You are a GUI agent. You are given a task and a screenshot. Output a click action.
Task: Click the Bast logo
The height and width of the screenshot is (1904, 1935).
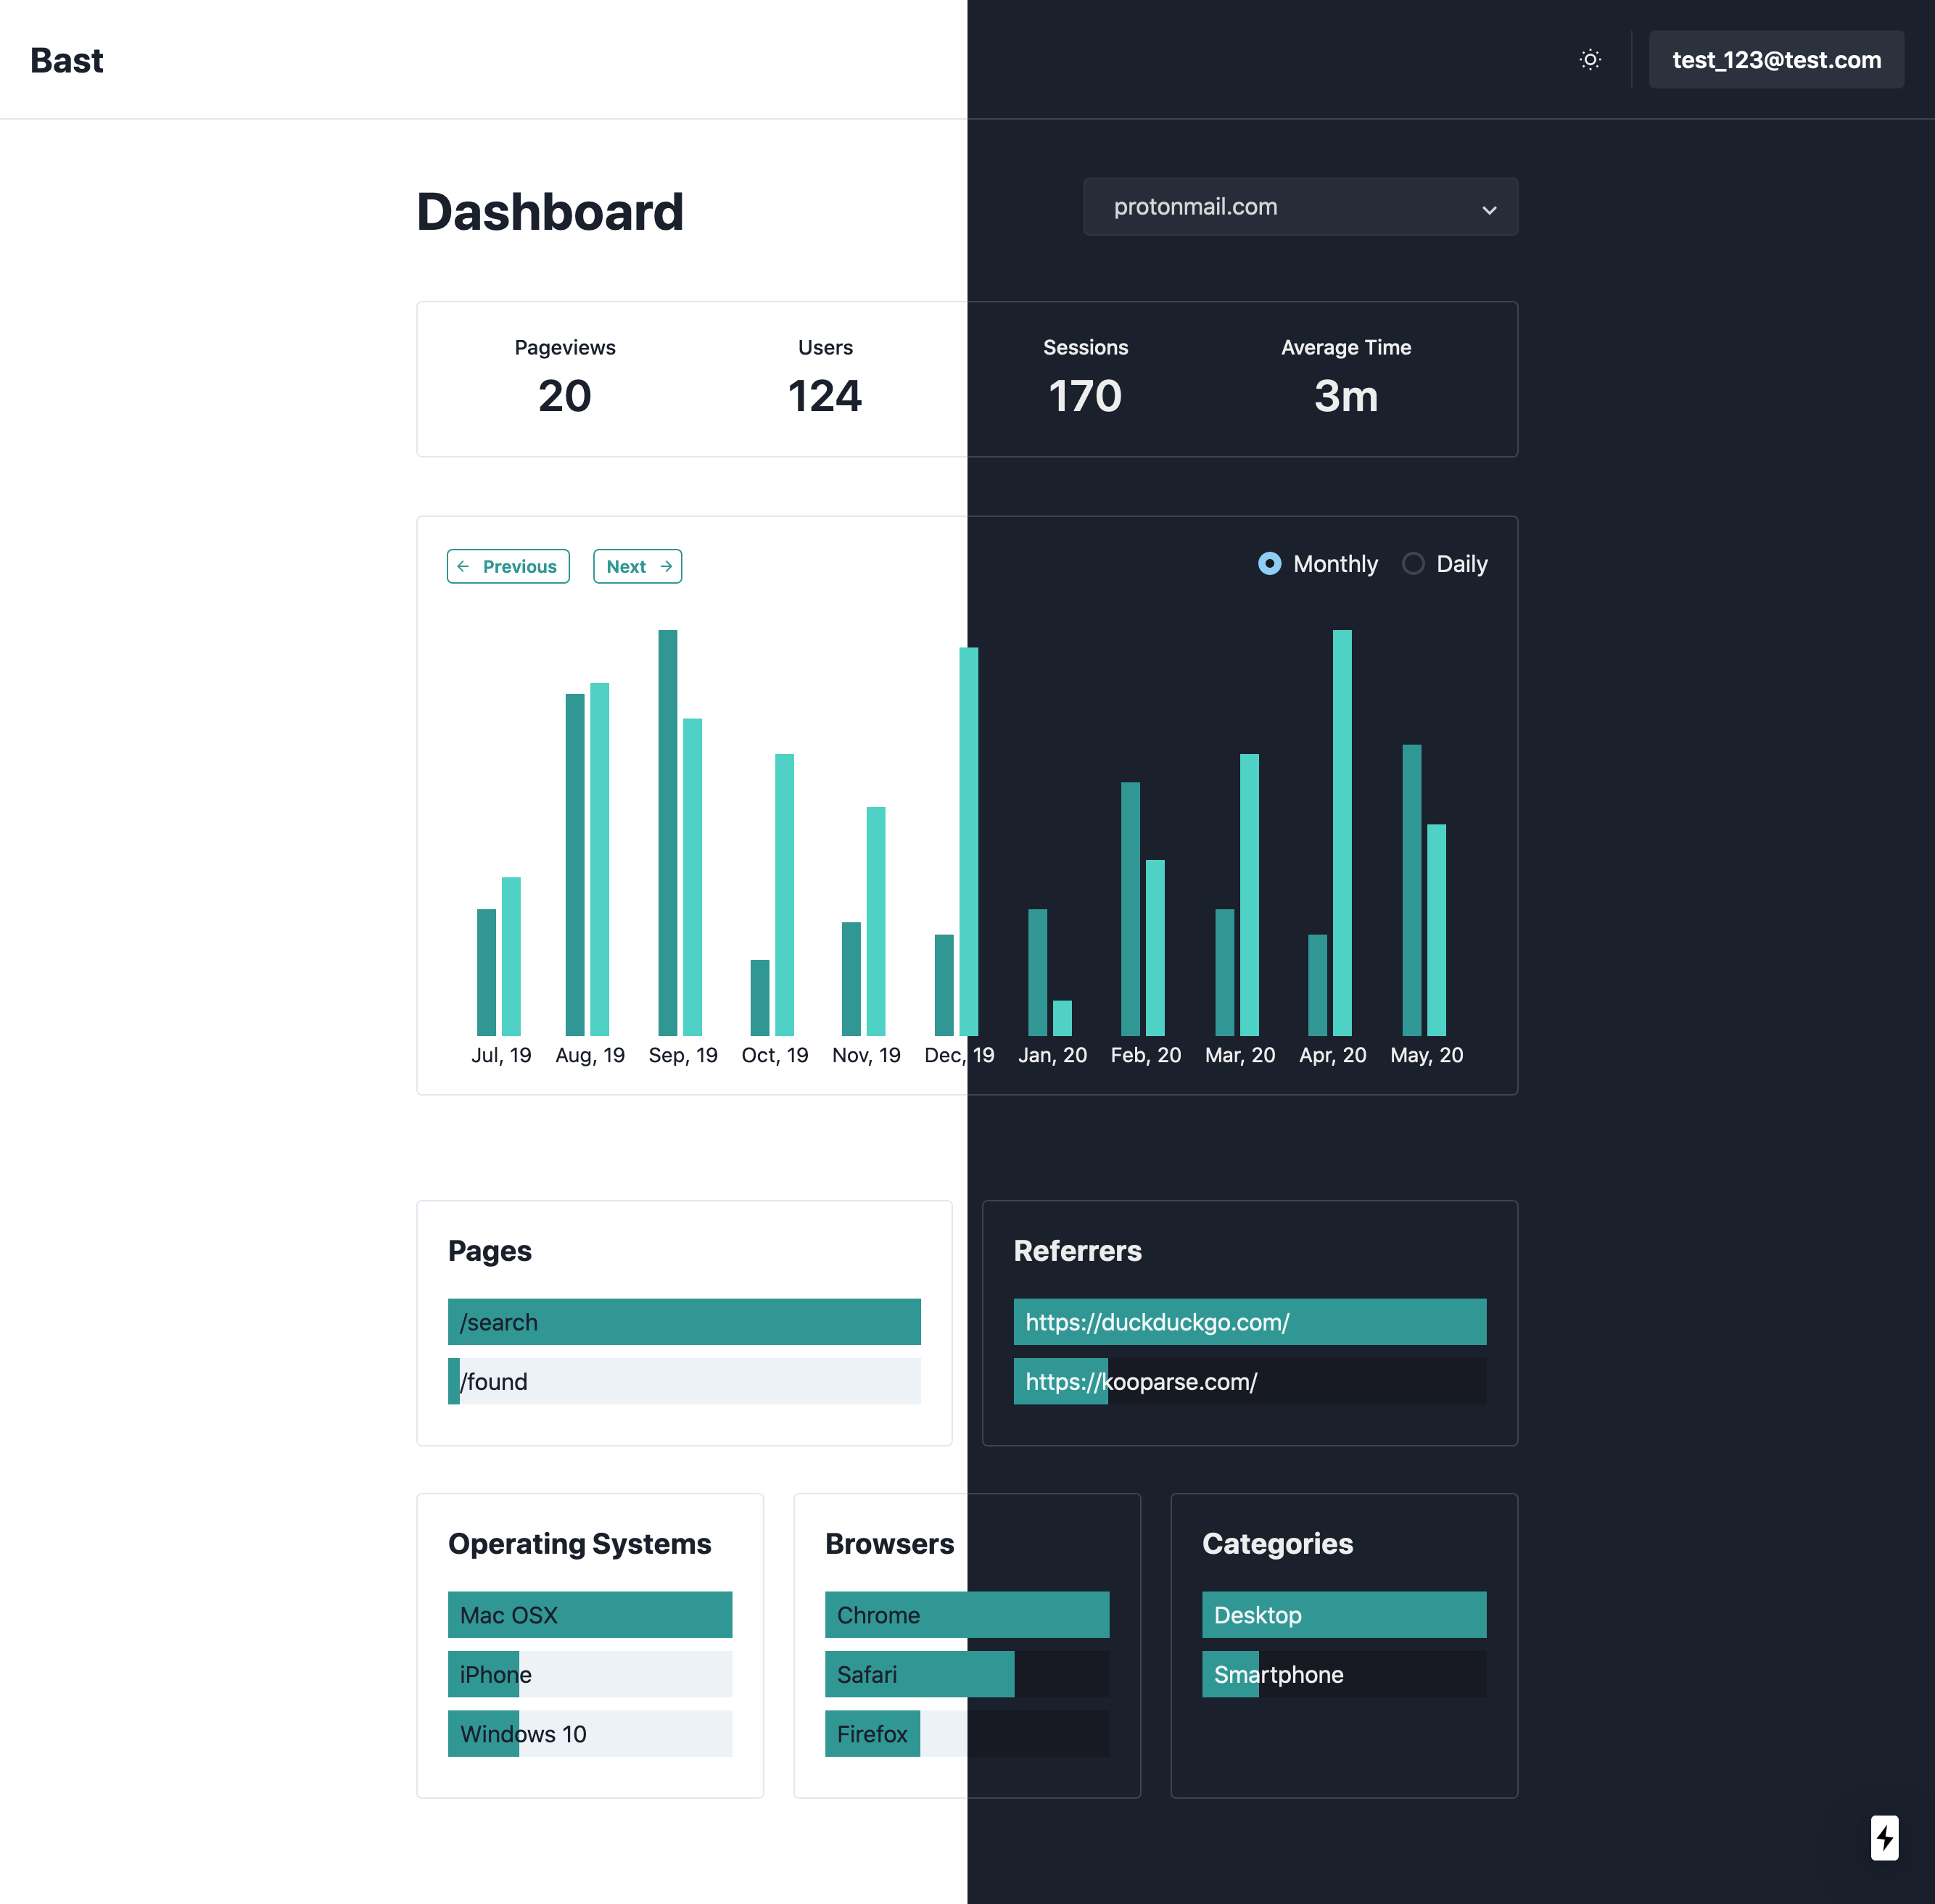click(67, 61)
